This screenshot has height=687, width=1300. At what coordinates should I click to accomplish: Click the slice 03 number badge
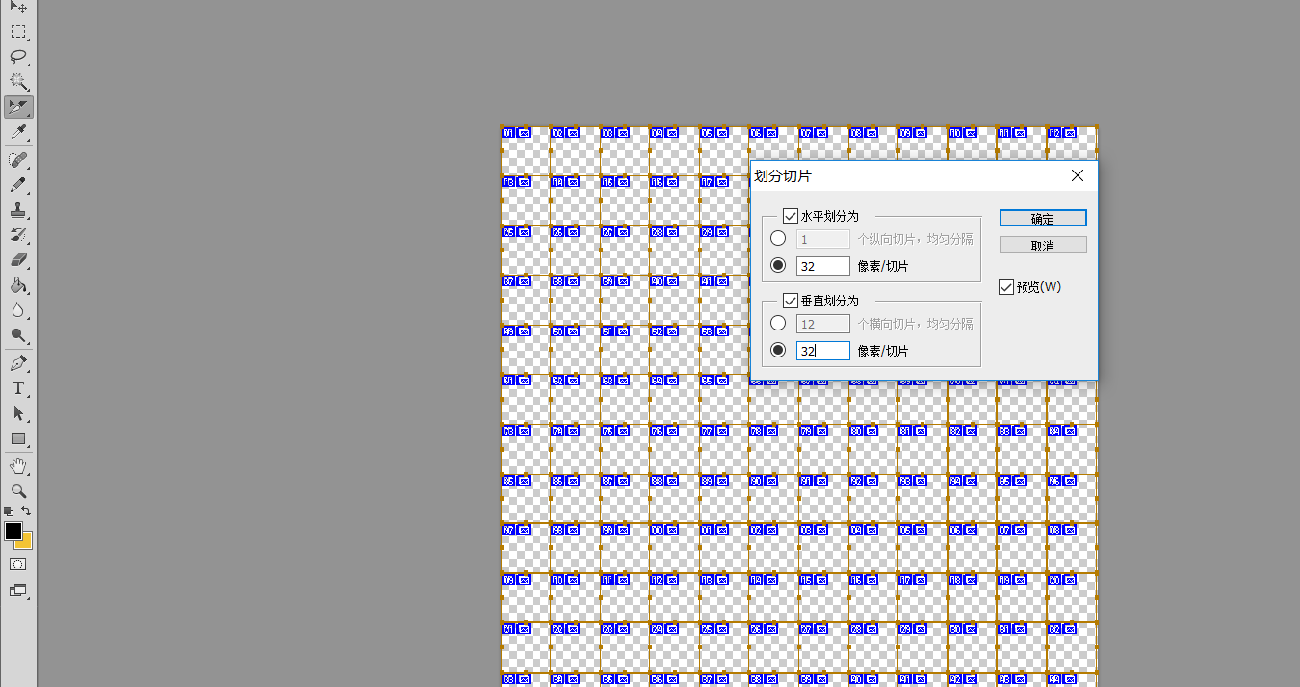tap(608, 133)
